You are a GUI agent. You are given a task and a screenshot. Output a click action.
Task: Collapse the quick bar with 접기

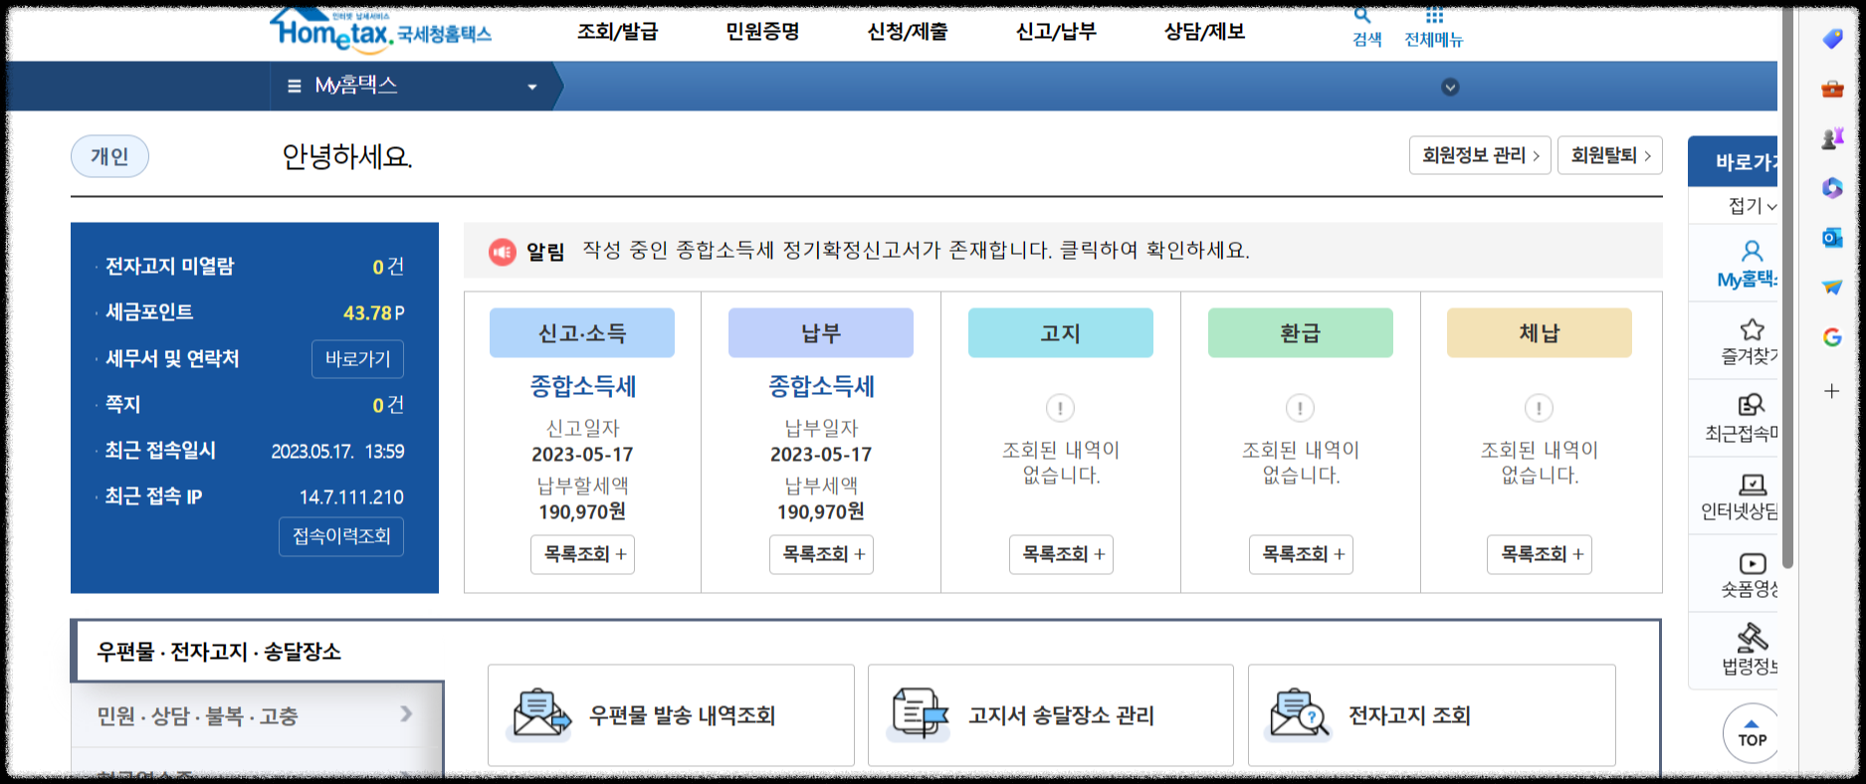[1752, 206]
